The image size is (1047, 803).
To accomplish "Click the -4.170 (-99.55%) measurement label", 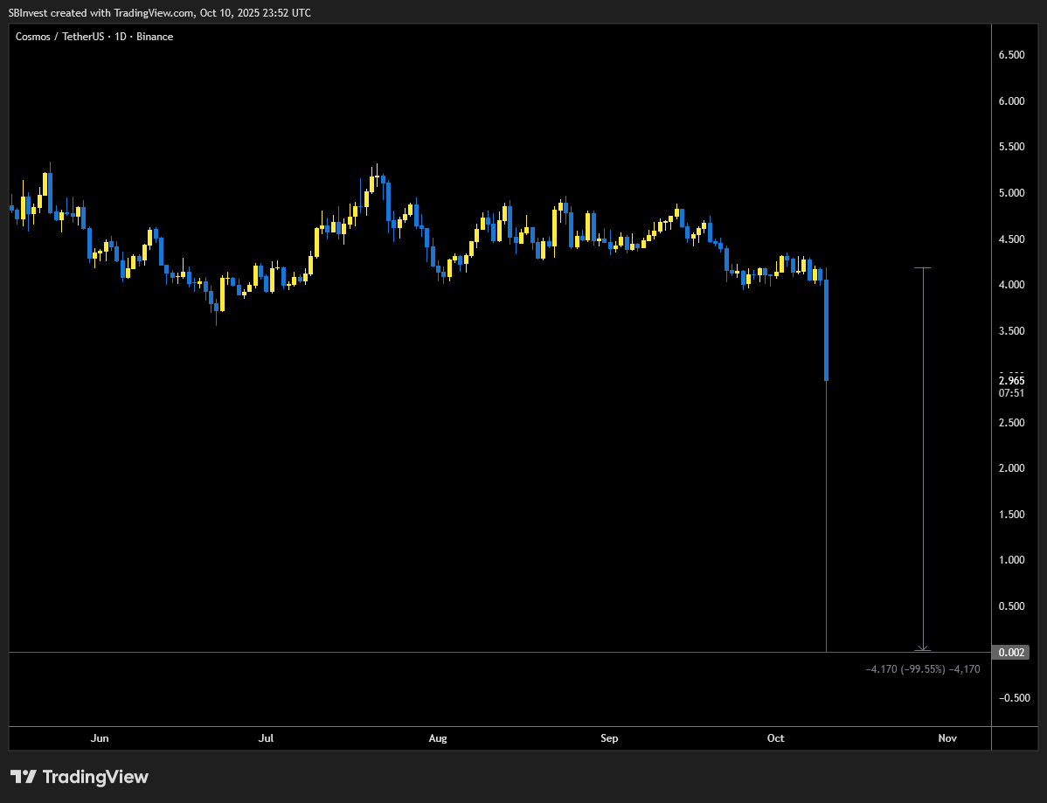I will 923,668.
